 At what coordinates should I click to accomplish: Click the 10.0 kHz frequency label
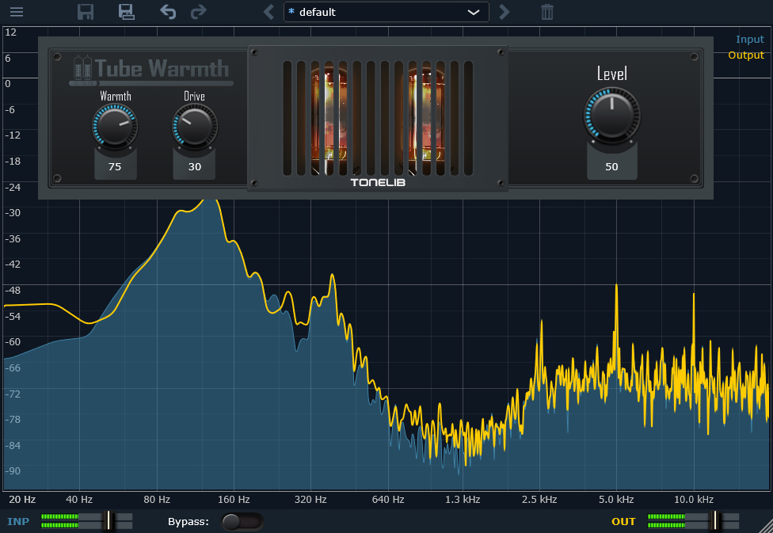pos(694,500)
